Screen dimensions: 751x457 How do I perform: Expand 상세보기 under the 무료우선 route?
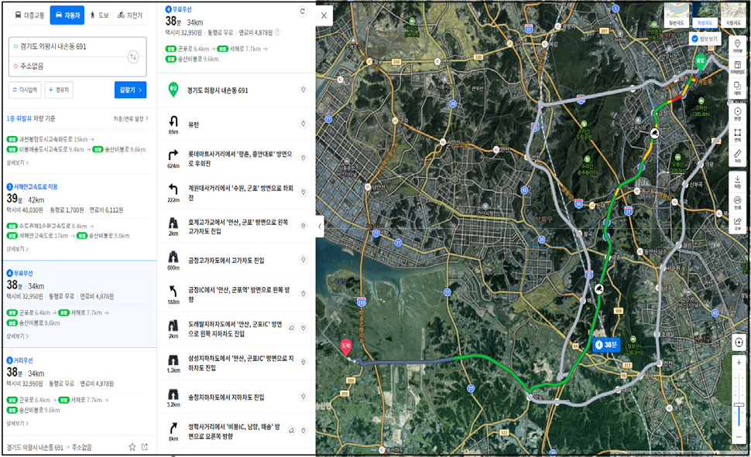(x=17, y=336)
